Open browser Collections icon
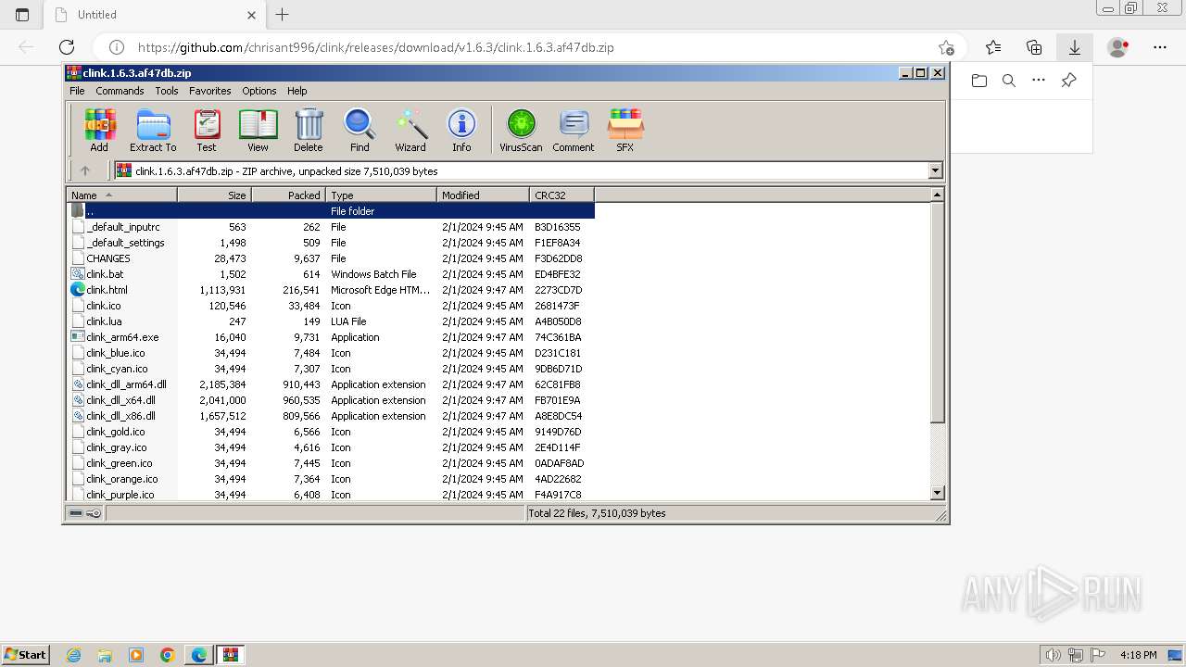The height and width of the screenshot is (667, 1186). (x=1034, y=47)
